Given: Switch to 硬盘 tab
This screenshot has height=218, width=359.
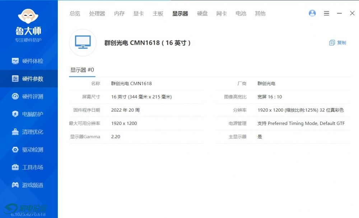Looking at the screenshot, I should tap(202, 14).
